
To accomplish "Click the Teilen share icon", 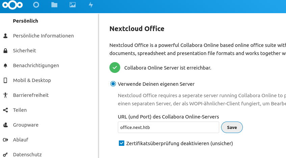I will tap(5, 110).
